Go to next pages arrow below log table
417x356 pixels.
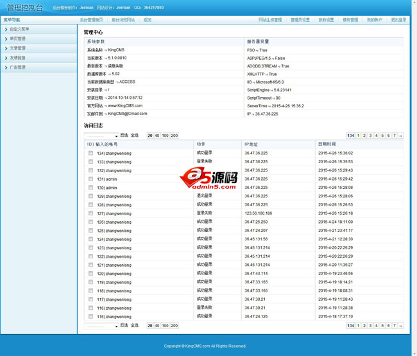400,326
